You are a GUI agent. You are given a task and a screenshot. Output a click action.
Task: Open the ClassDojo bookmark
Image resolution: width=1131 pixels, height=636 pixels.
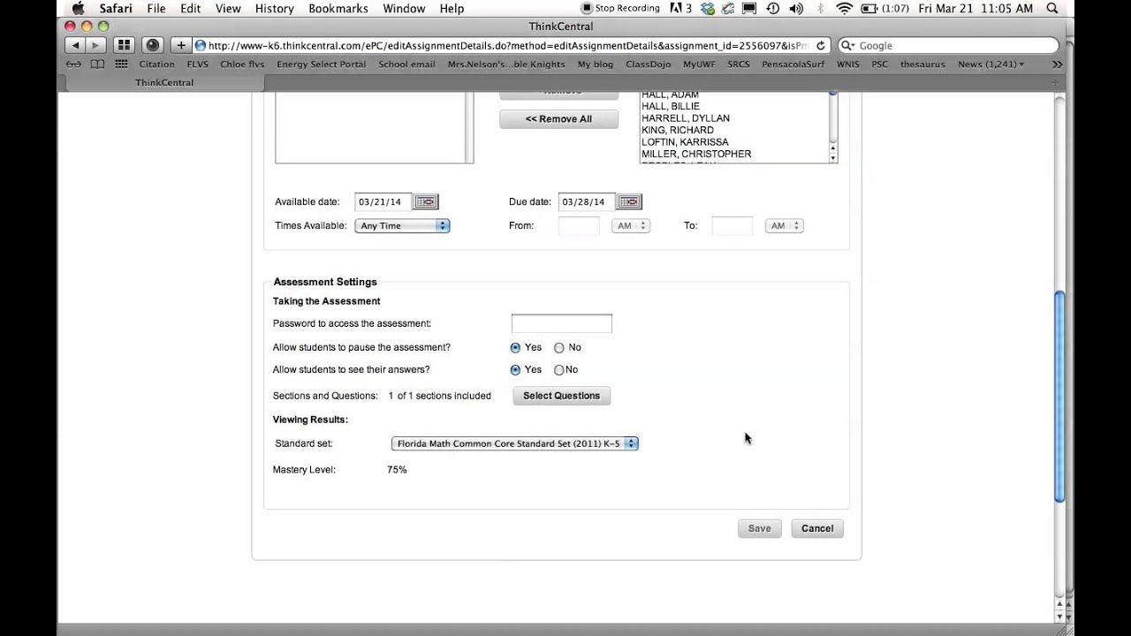tap(648, 64)
